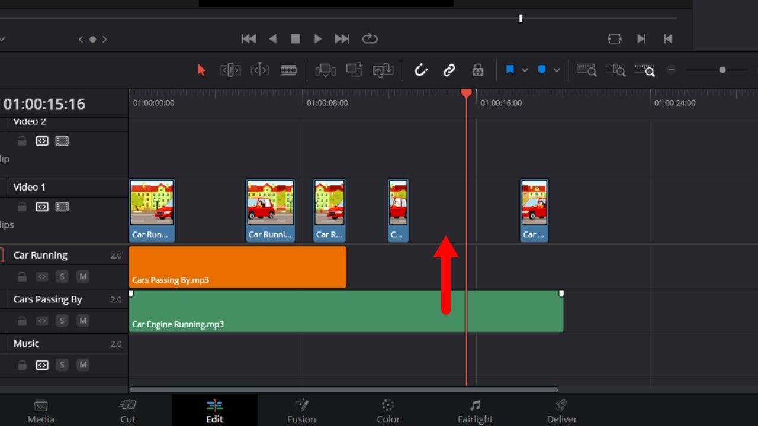Solo the Car Running audio track

tap(62, 276)
